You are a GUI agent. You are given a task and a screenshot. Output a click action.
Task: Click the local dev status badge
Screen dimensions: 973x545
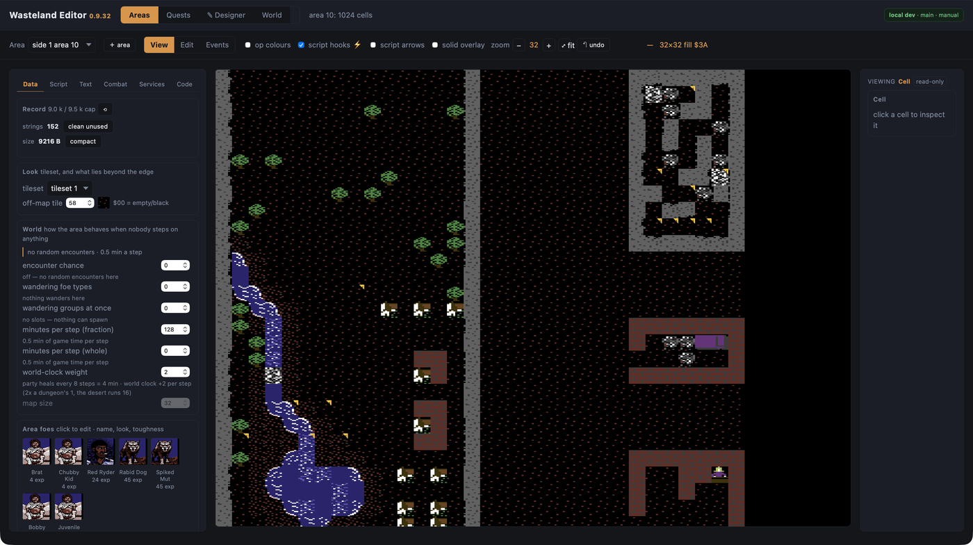[x=924, y=15]
